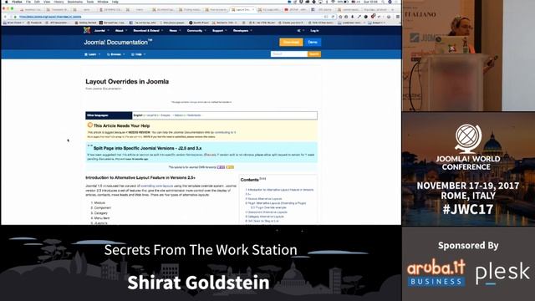Click the Joomla! Documentation site title
Screen dimensions: 535x301
[118, 43]
